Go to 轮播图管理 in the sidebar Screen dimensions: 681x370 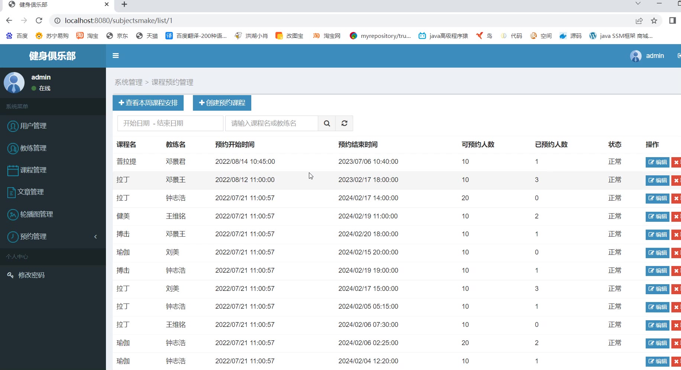(x=53, y=214)
